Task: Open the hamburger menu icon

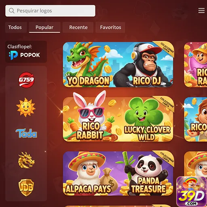Action: (x=201, y=11)
